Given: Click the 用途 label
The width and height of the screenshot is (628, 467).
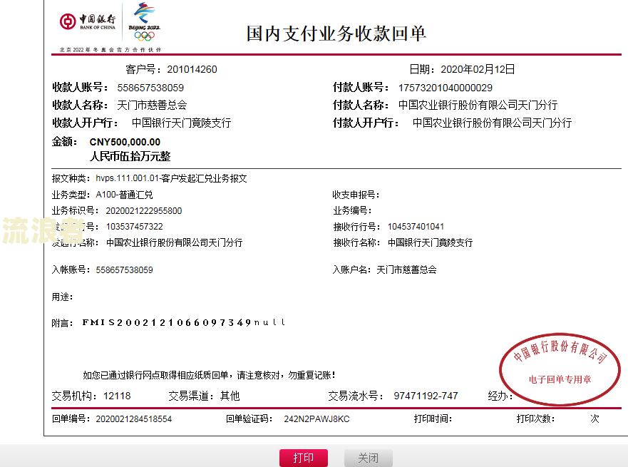Looking at the screenshot, I should tap(62, 297).
